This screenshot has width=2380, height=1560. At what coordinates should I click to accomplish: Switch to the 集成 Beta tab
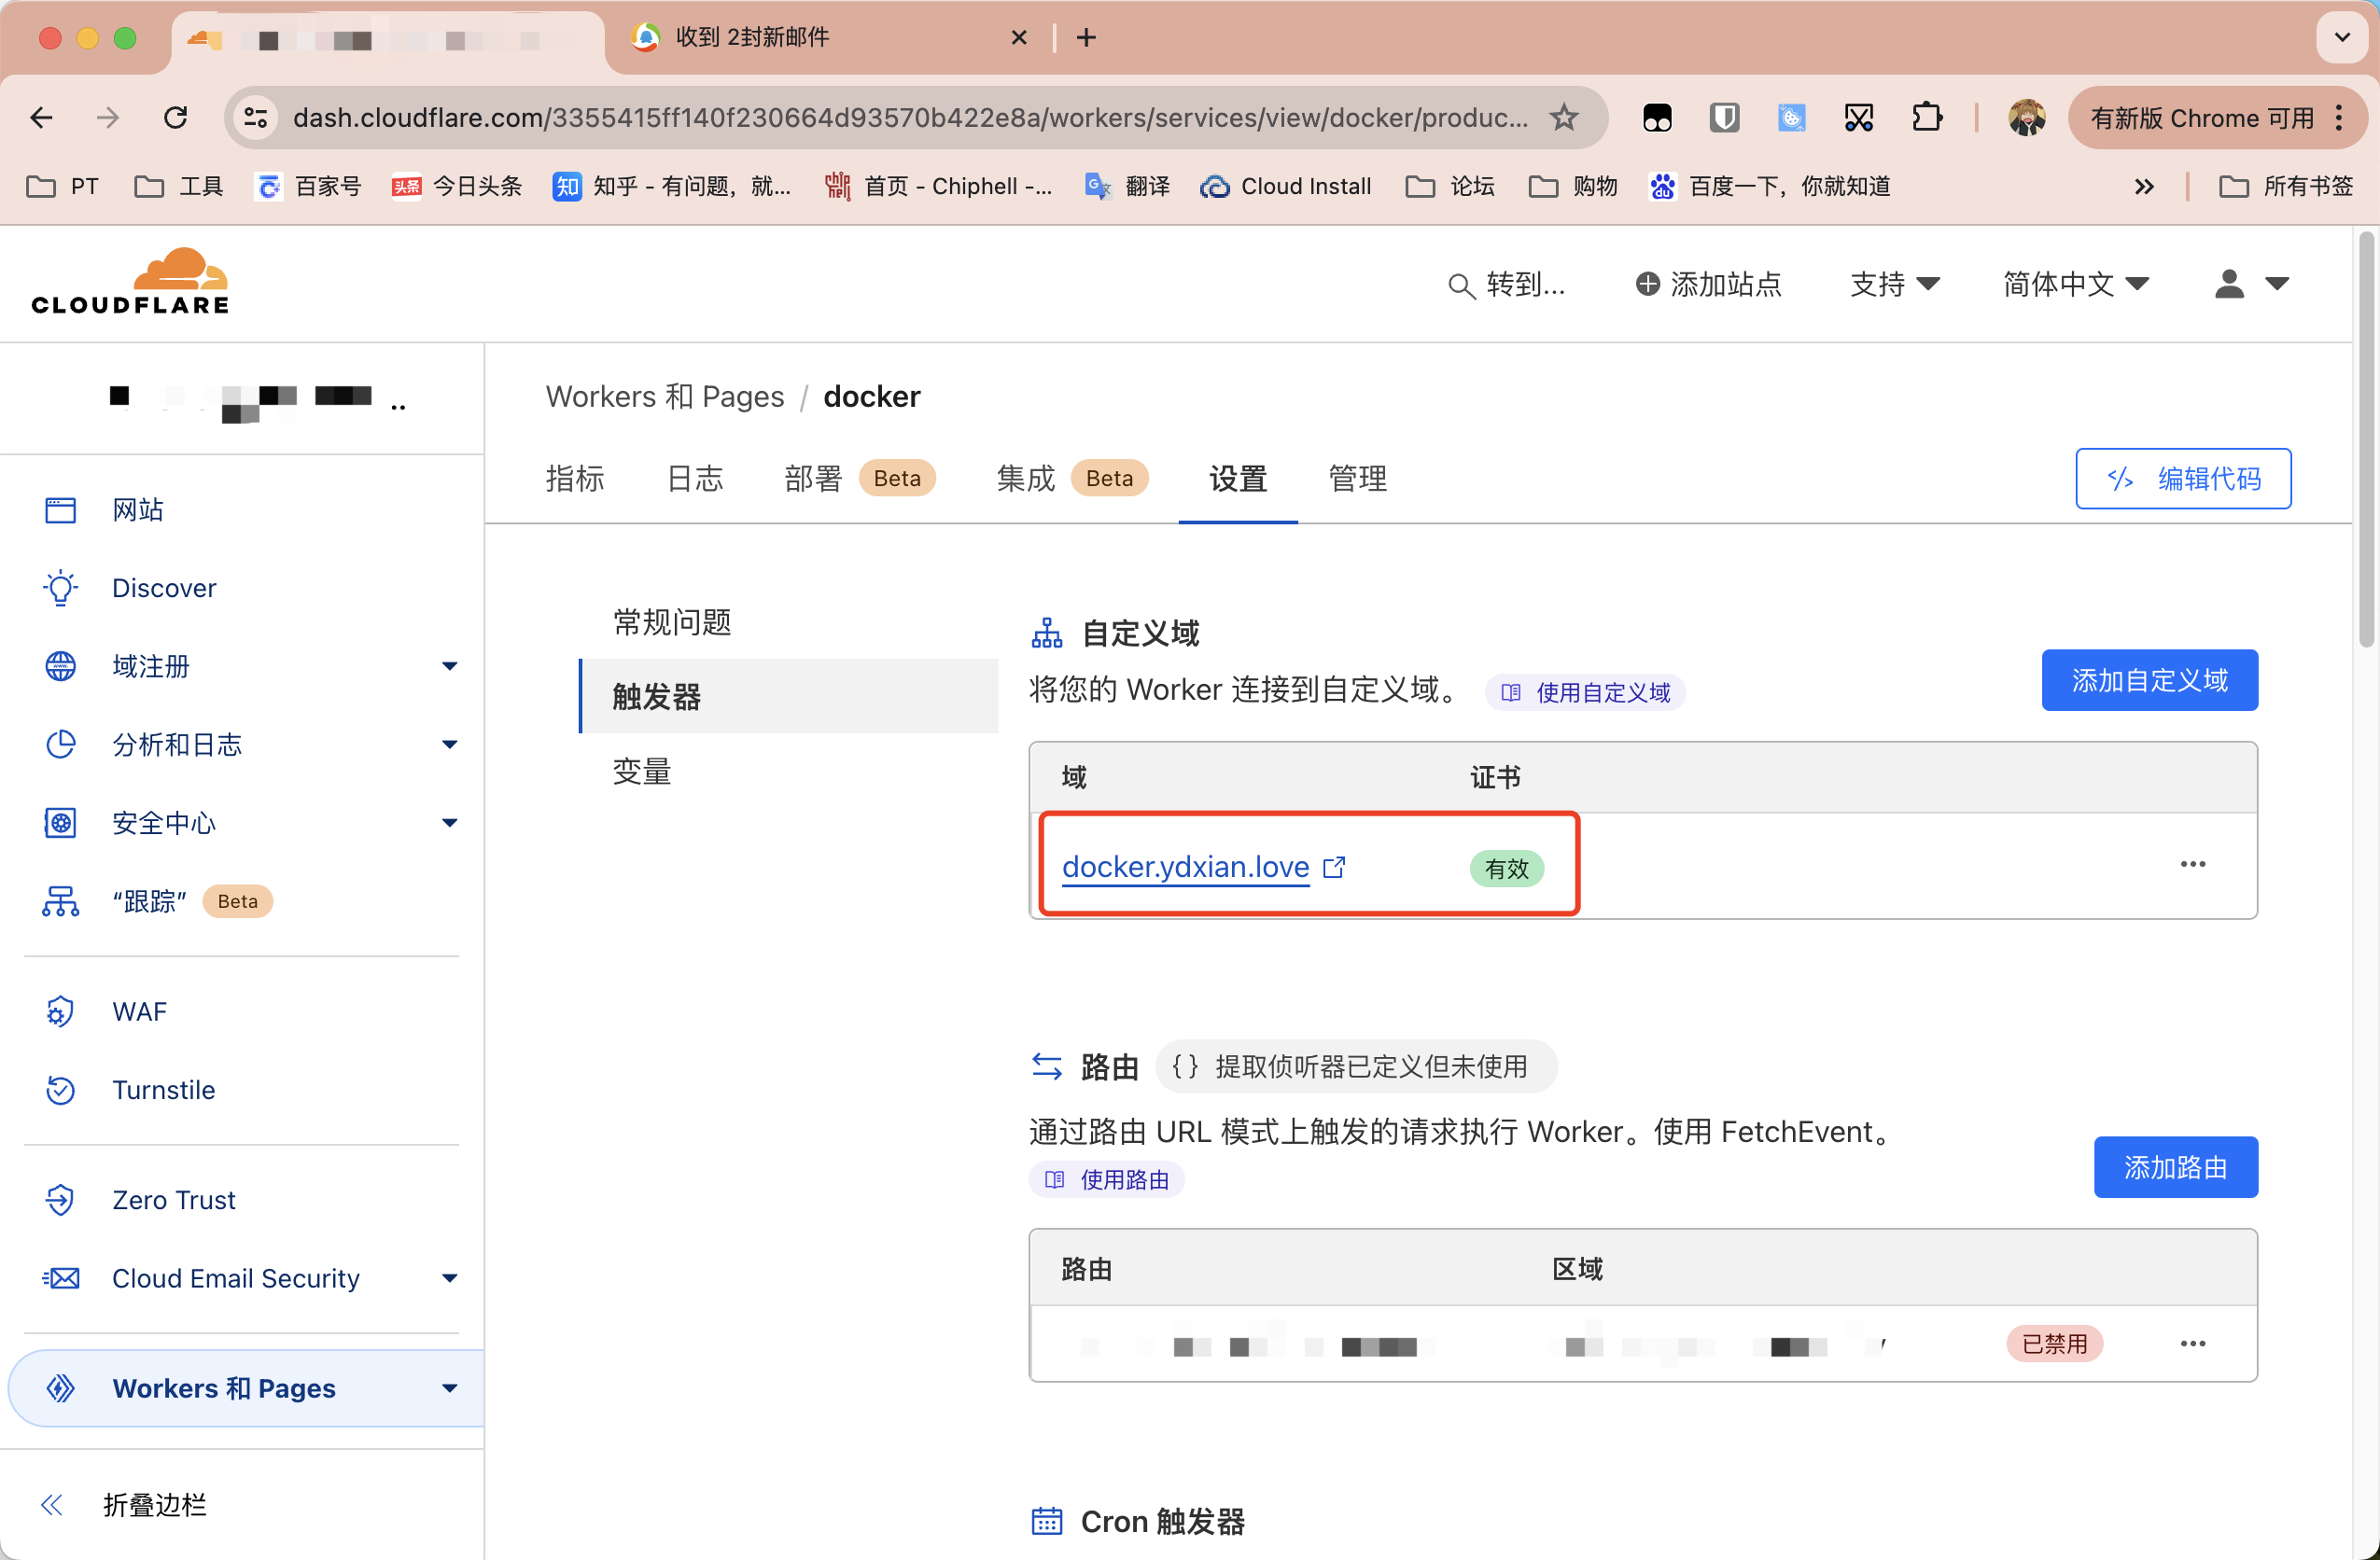pyautogui.click(x=1072, y=479)
